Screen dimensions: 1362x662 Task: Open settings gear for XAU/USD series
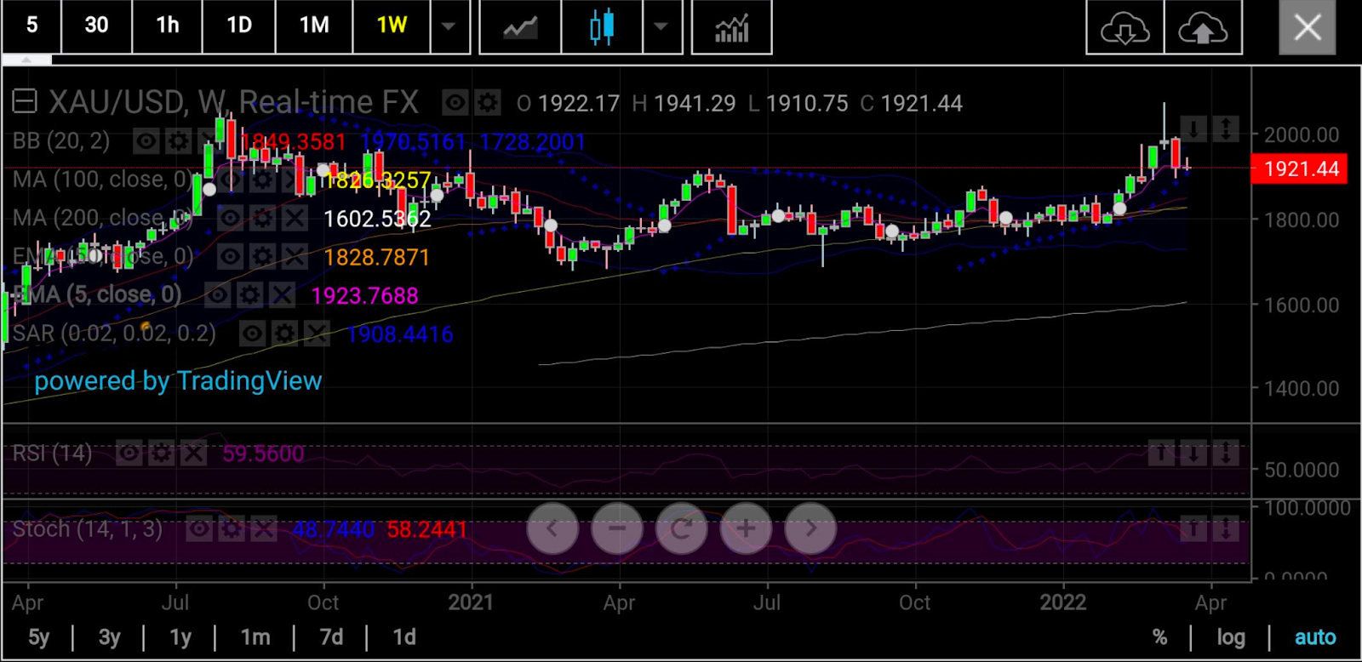pos(487,104)
